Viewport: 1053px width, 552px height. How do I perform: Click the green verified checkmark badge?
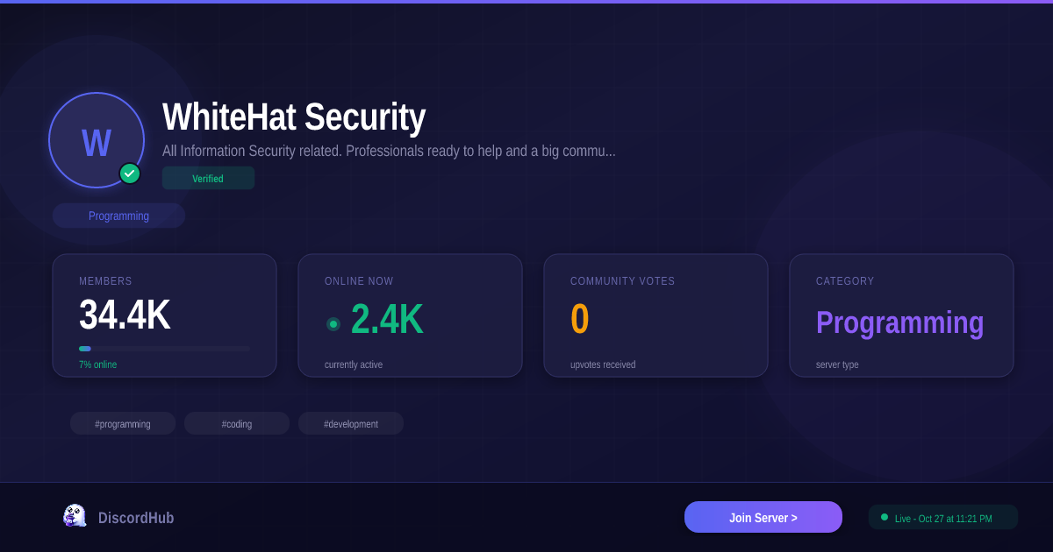(x=130, y=173)
